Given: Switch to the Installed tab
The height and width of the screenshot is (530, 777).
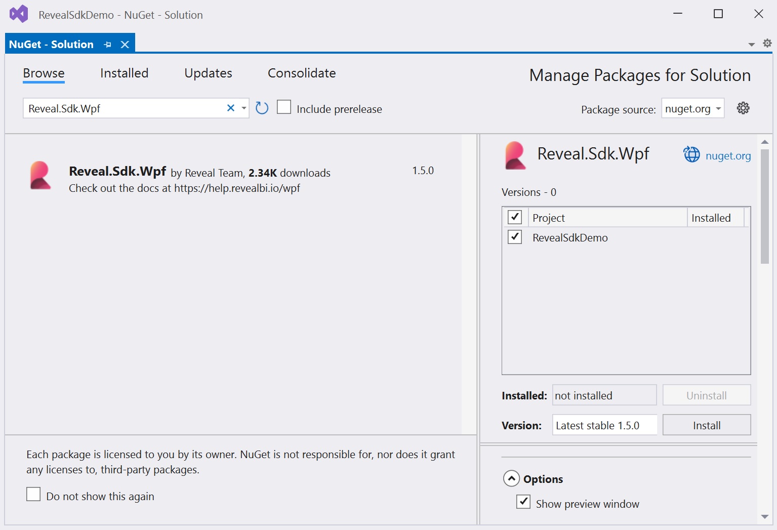Looking at the screenshot, I should 124,73.
